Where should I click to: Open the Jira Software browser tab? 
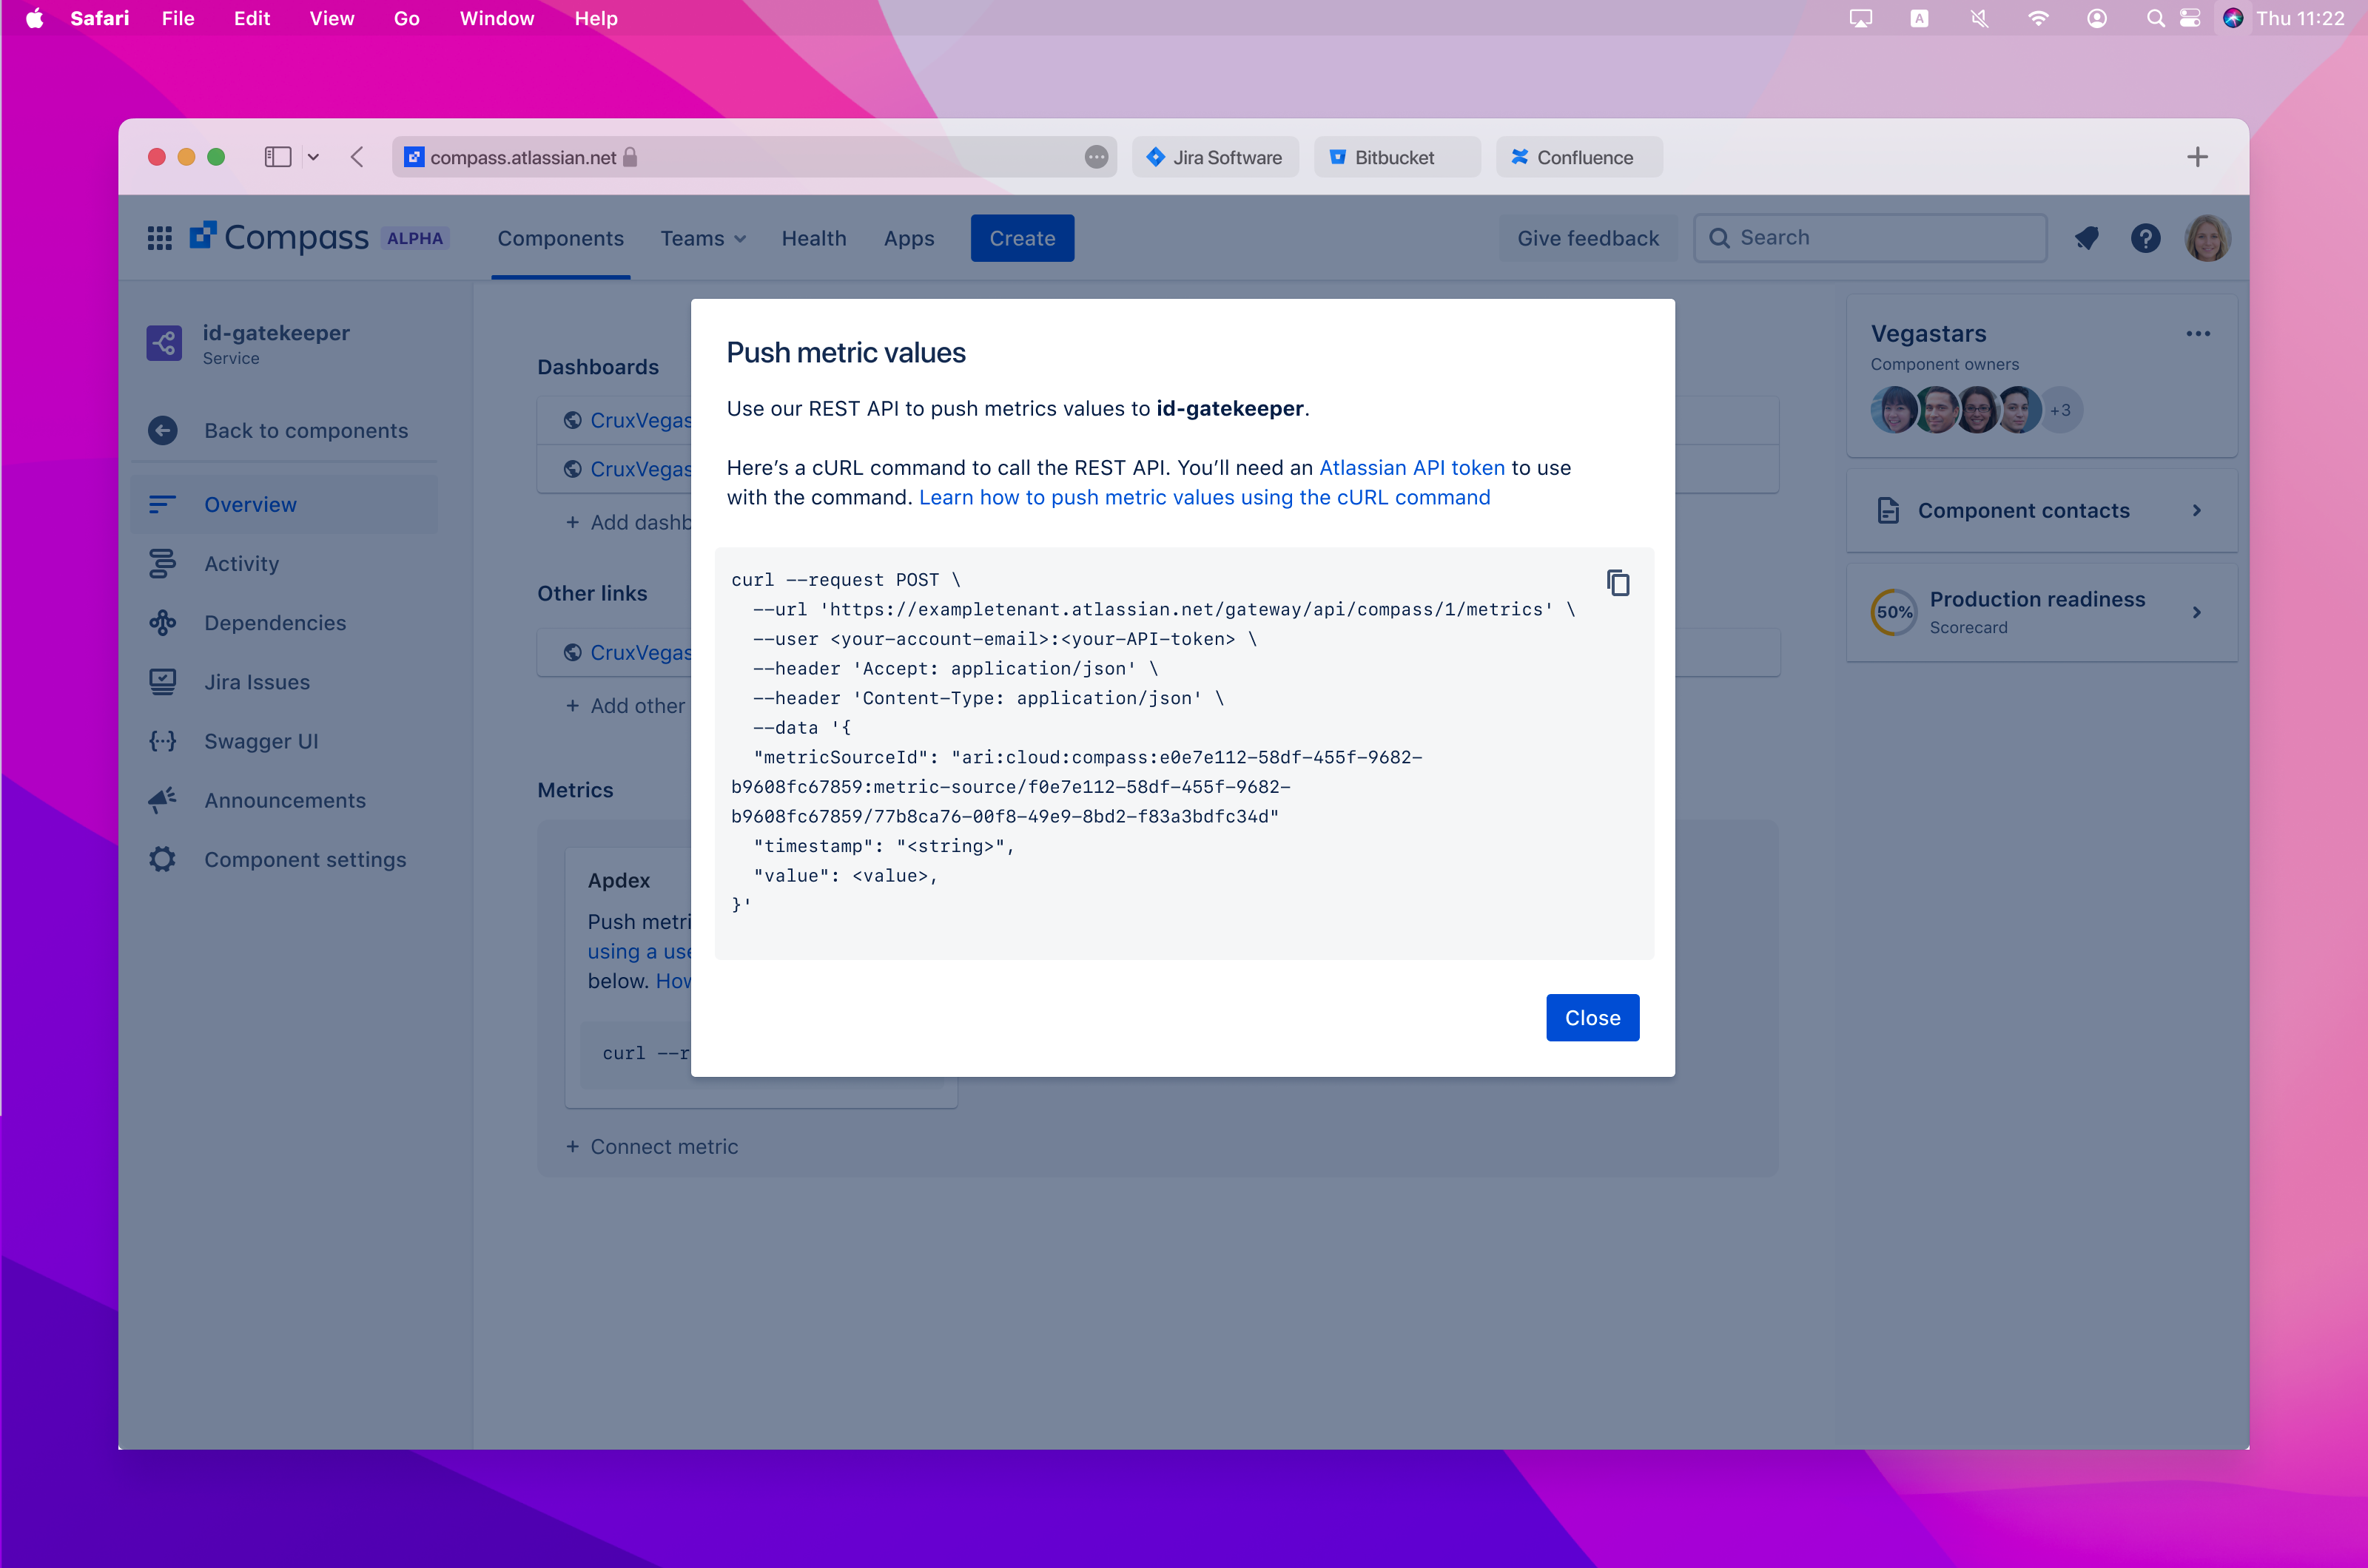click(1216, 157)
